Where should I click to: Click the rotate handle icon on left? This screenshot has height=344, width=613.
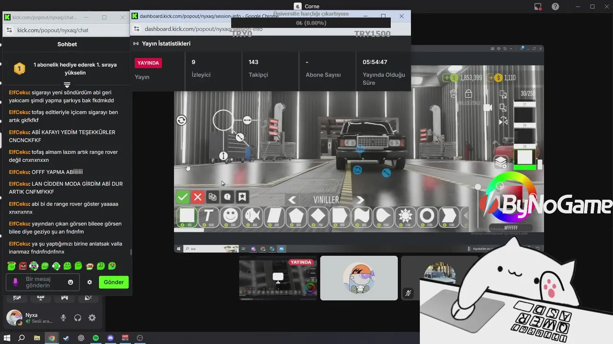coord(182,120)
